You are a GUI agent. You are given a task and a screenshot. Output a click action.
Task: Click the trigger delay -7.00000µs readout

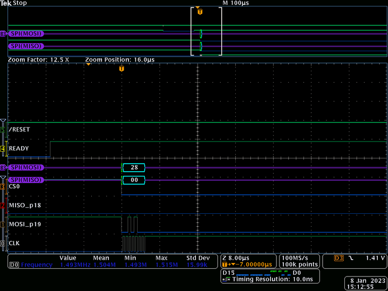tap(248, 265)
